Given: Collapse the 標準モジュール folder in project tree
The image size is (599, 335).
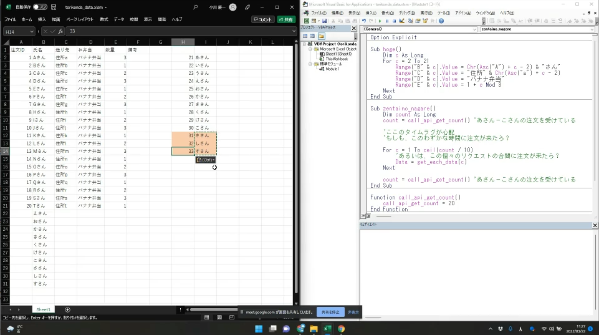Looking at the screenshot, I should tap(311, 64).
